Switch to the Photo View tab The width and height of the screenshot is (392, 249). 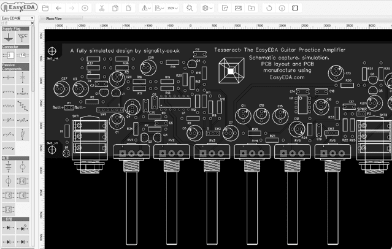pos(55,18)
